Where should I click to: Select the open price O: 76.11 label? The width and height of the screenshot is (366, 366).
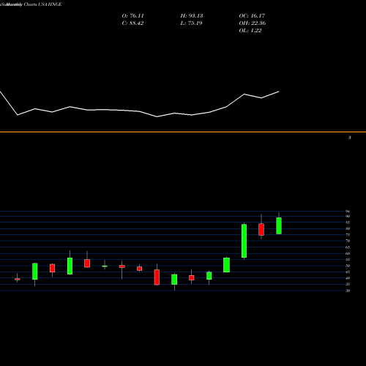[x=132, y=16]
